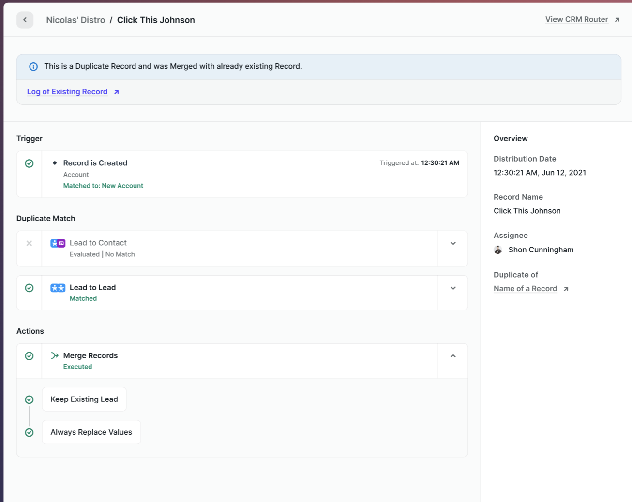The width and height of the screenshot is (632, 502).
Task: Click the Merge Records arrow icon
Action: [x=55, y=355]
